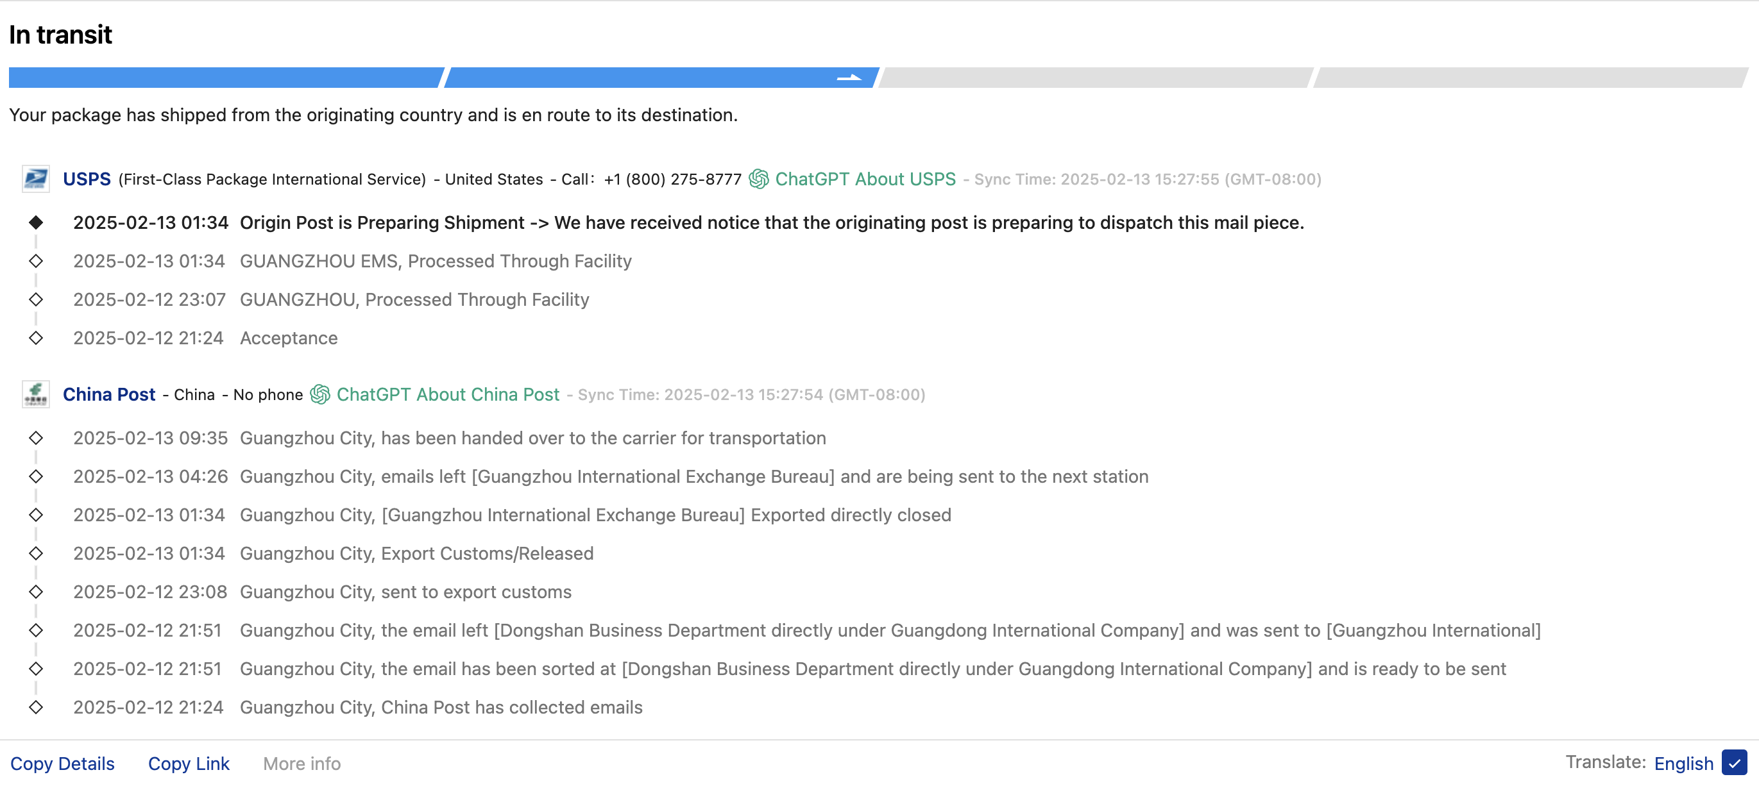Screen dimensions: 1759x786
Task: Click USPS Sync Time 15:27:55 text
Action: tap(1147, 180)
